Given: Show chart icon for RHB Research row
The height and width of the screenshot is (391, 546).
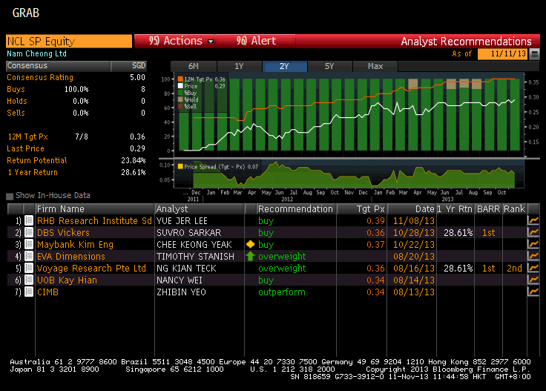Looking at the screenshot, I should tap(533, 221).
